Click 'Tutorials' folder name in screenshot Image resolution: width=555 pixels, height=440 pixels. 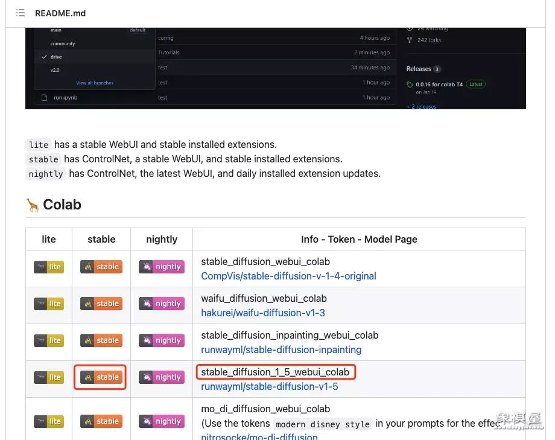click(x=168, y=53)
